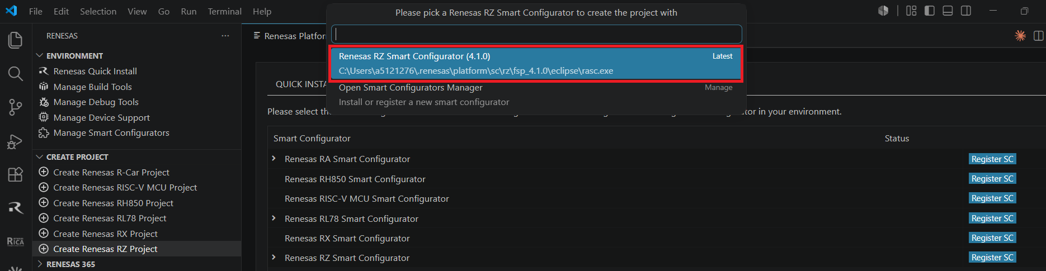Click Renesas RH850 Smart Configurator row text
The height and width of the screenshot is (271, 1046).
click(x=355, y=179)
